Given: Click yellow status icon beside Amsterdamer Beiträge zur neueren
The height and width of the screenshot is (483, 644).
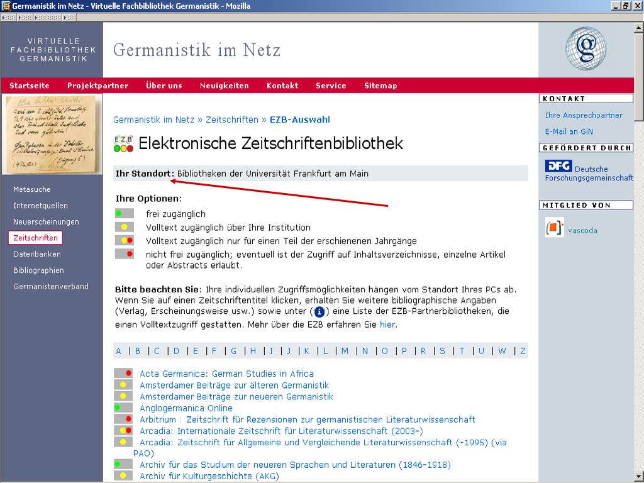Looking at the screenshot, I should click(x=123, y=396).
